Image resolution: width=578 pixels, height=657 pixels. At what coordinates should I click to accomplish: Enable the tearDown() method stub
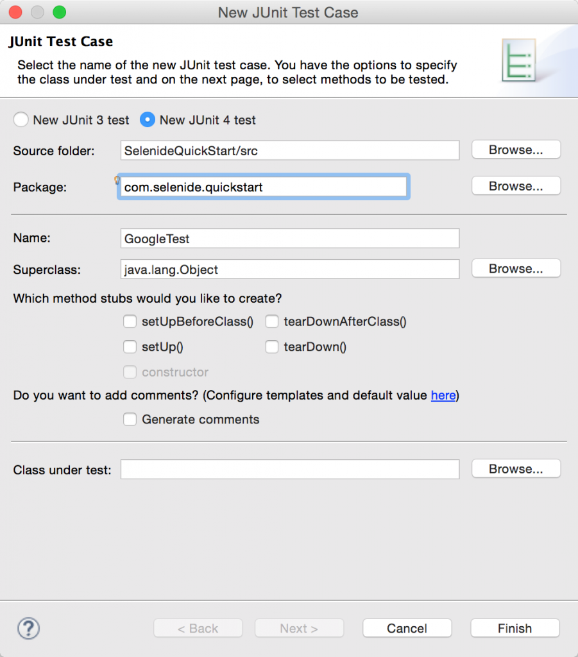pos(272,347)
